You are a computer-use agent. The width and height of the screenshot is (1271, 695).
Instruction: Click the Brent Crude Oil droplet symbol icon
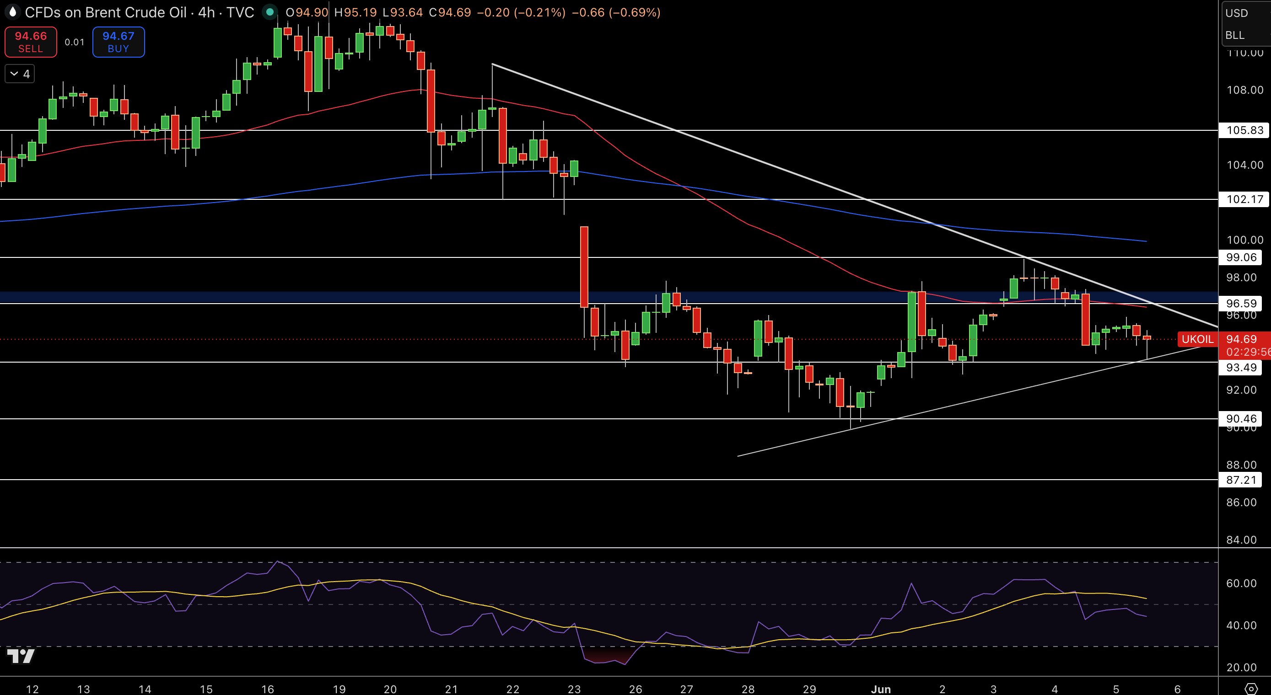tap(12, 12)
